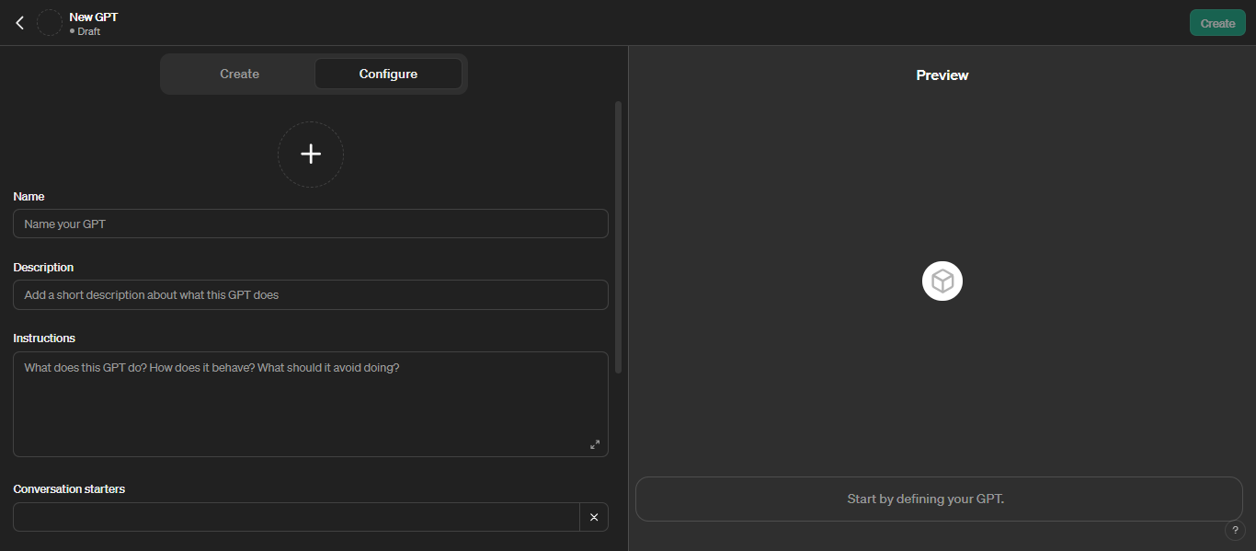The image size is (1256, 551).
Task: Click the New GPT title text
Action: point(94,17)
